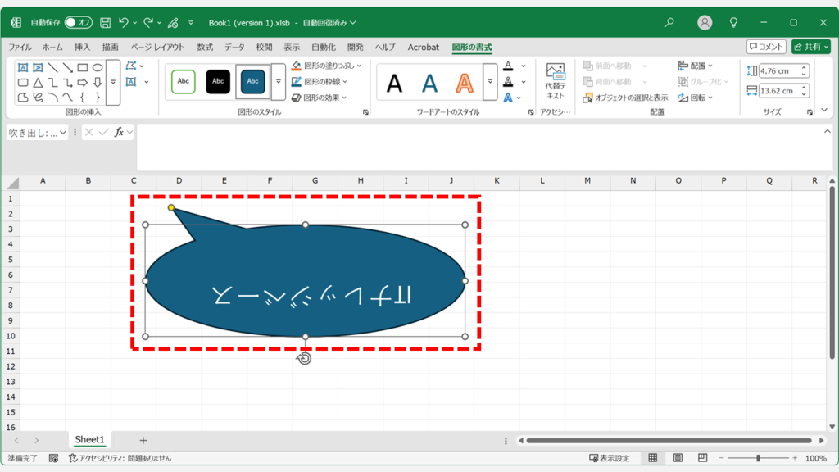The width and height of the screenshot is (839, 472).
Task: Click the text box icon in 図形の挿入
Action: point(23,67)
